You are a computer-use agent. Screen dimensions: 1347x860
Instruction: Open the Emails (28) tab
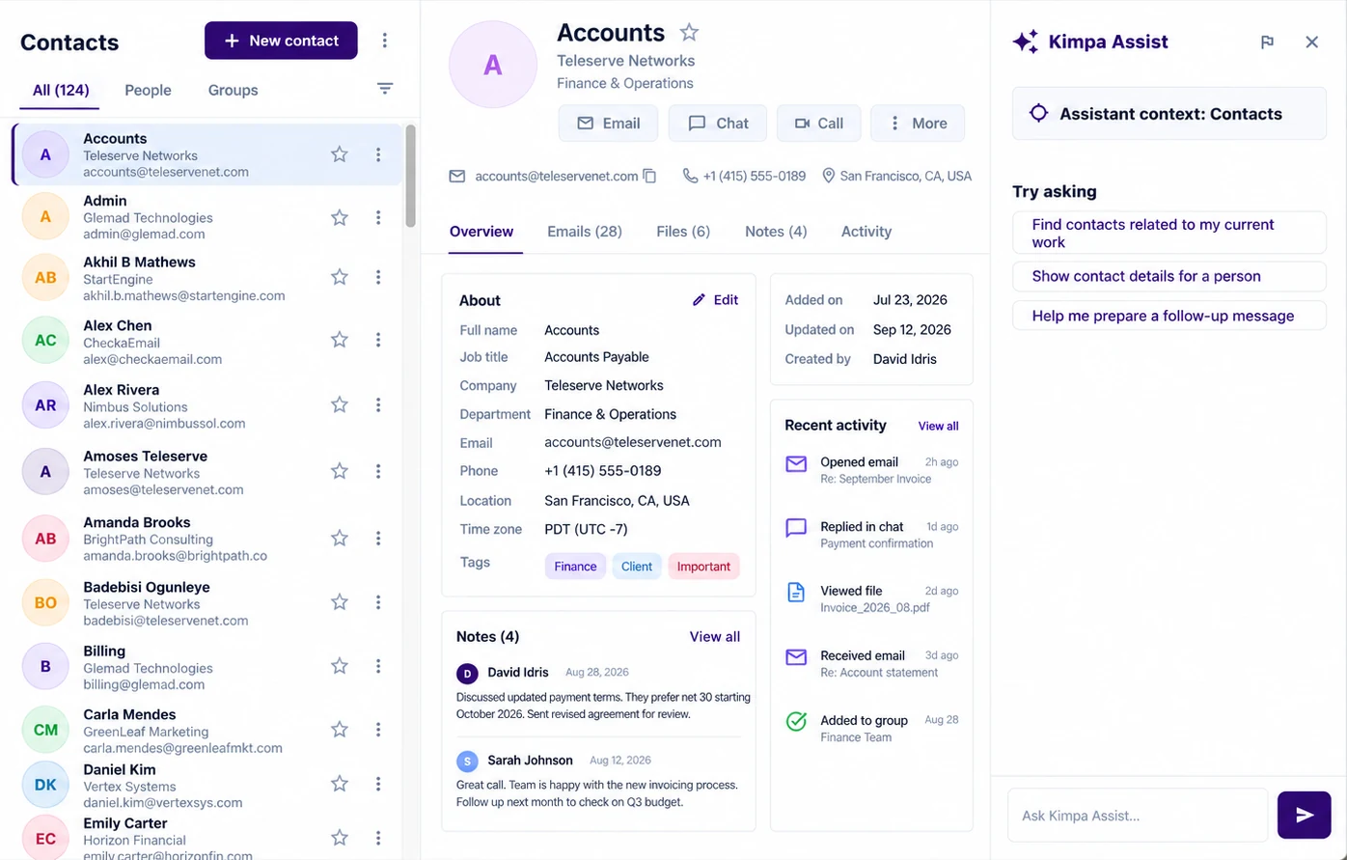(x=585, y=232)
